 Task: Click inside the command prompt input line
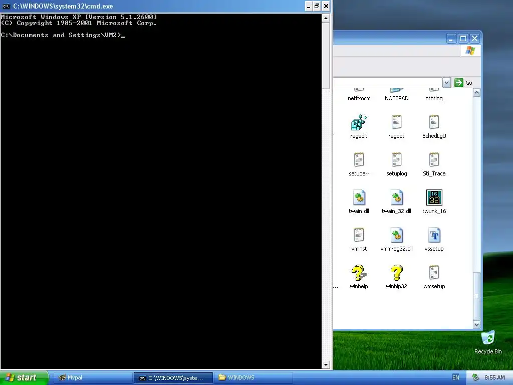[63, 35]
